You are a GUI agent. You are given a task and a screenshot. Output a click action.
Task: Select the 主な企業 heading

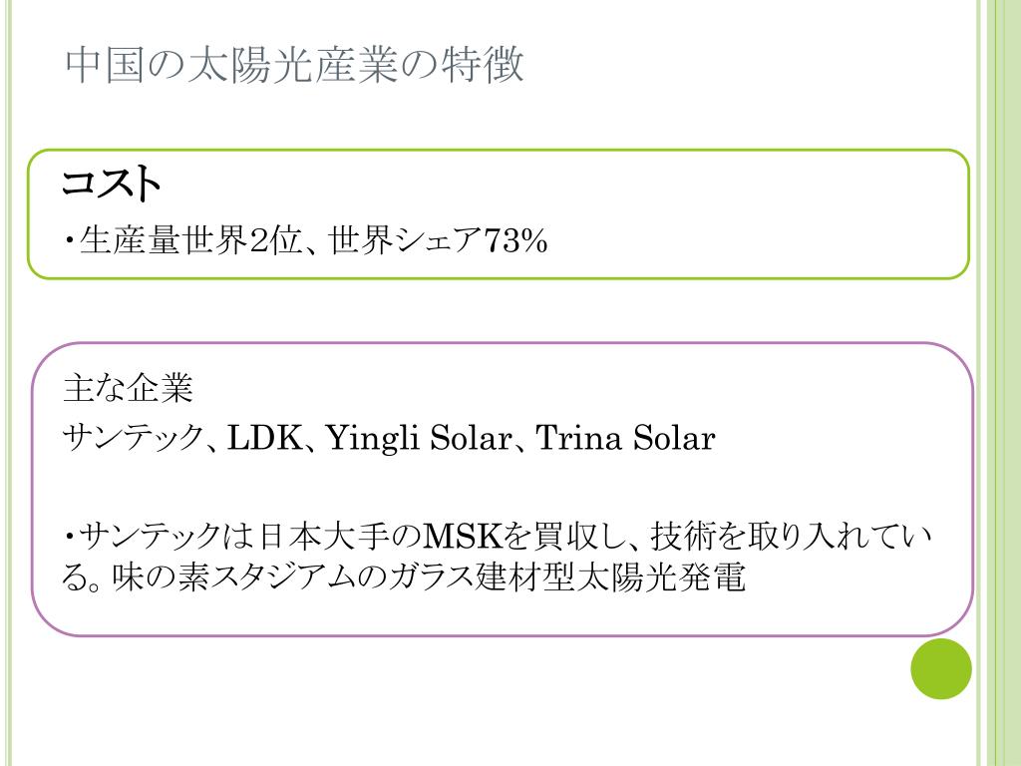(128, 388)
